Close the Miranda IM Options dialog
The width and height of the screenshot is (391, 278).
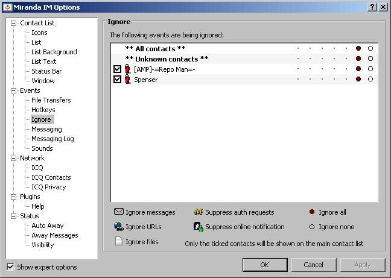click(383, 7)
